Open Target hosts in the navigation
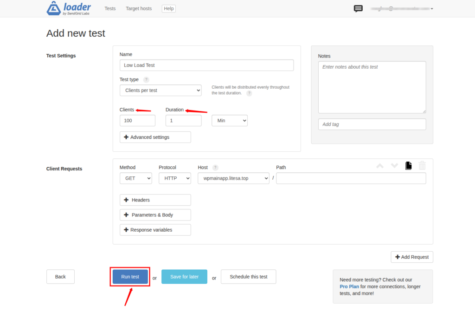The width and height of the screenshot is (475, 312). [139, 8]
